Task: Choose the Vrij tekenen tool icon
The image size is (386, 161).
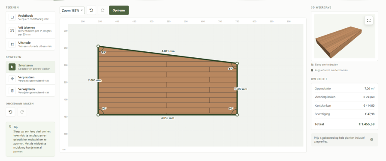Action: pyautogui.click(x=12, y=31)
